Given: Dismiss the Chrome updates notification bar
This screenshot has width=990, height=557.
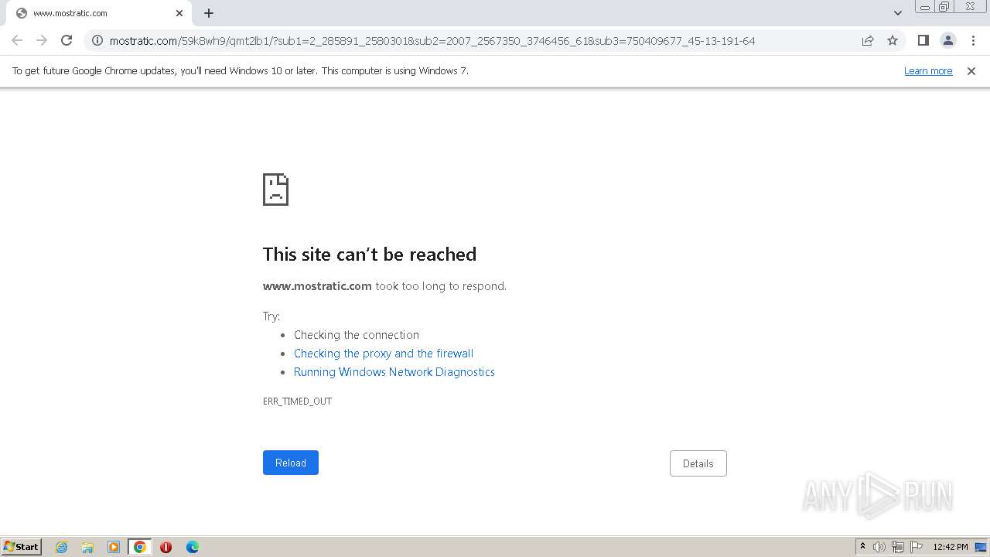Looking at the screenshot, I should (971, 71).
